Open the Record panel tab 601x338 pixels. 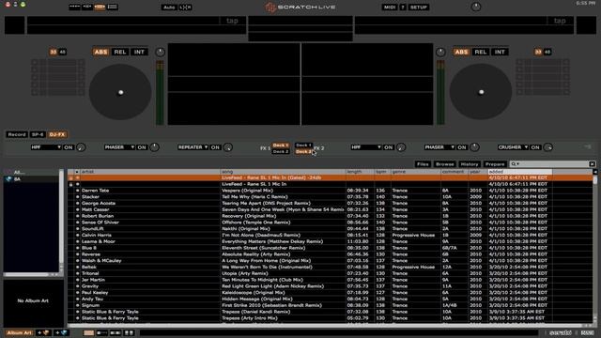click(17, 134)
